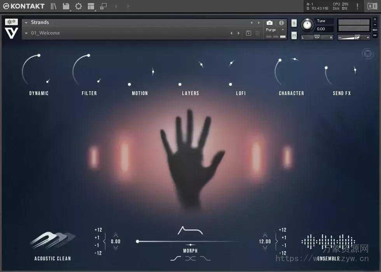
Task: Open the Purge dropdown menu
Action: click(x=283, y=29)
